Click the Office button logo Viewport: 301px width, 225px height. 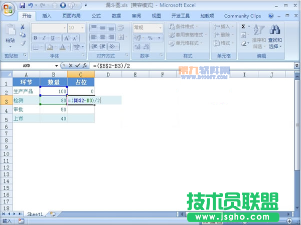(8, 9)
